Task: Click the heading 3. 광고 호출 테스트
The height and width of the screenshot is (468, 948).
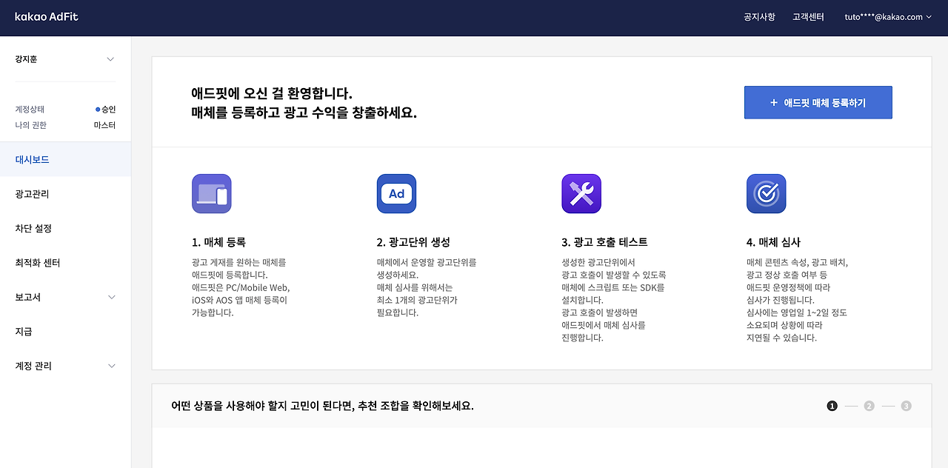Action: click(605, 242)
